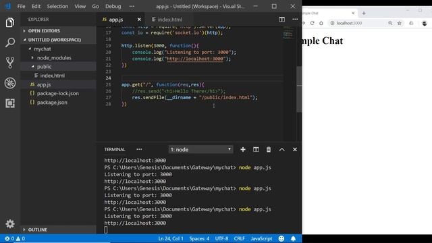432x243 pixels.
Task: Open the Debug menu
Action: tap(113, 6)
